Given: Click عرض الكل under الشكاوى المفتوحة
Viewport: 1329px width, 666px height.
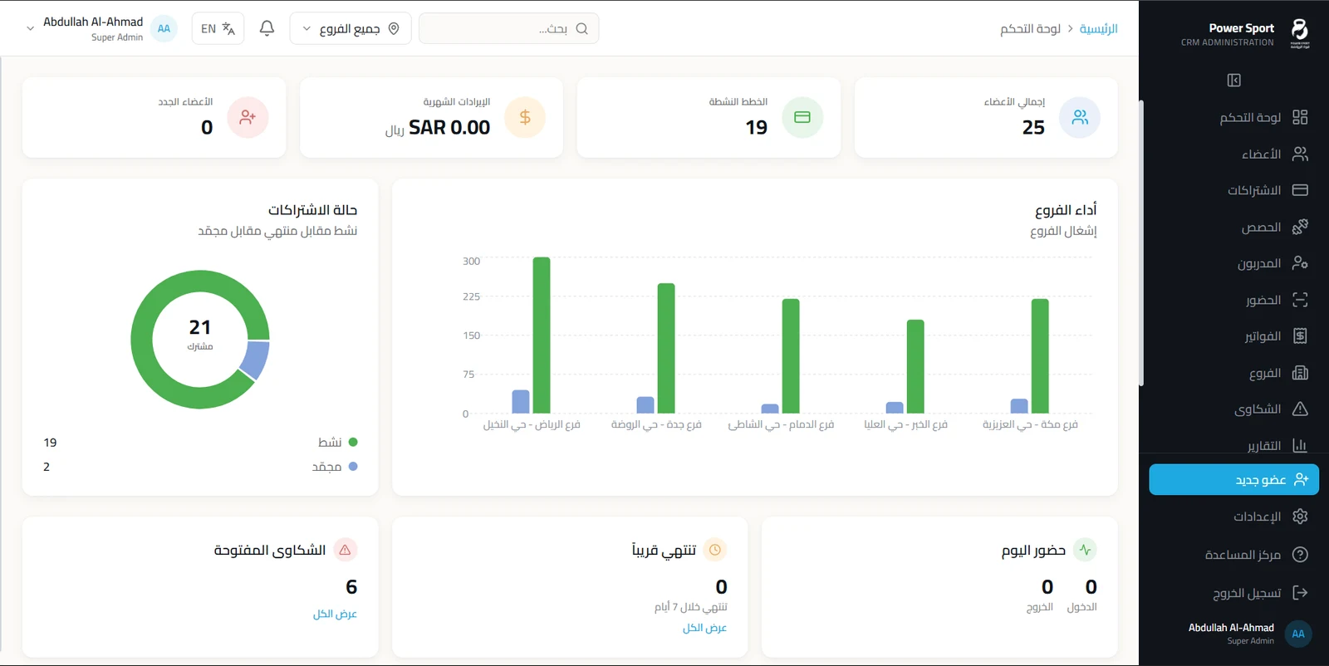Looking at the screenshot, I should click(335, 614).
